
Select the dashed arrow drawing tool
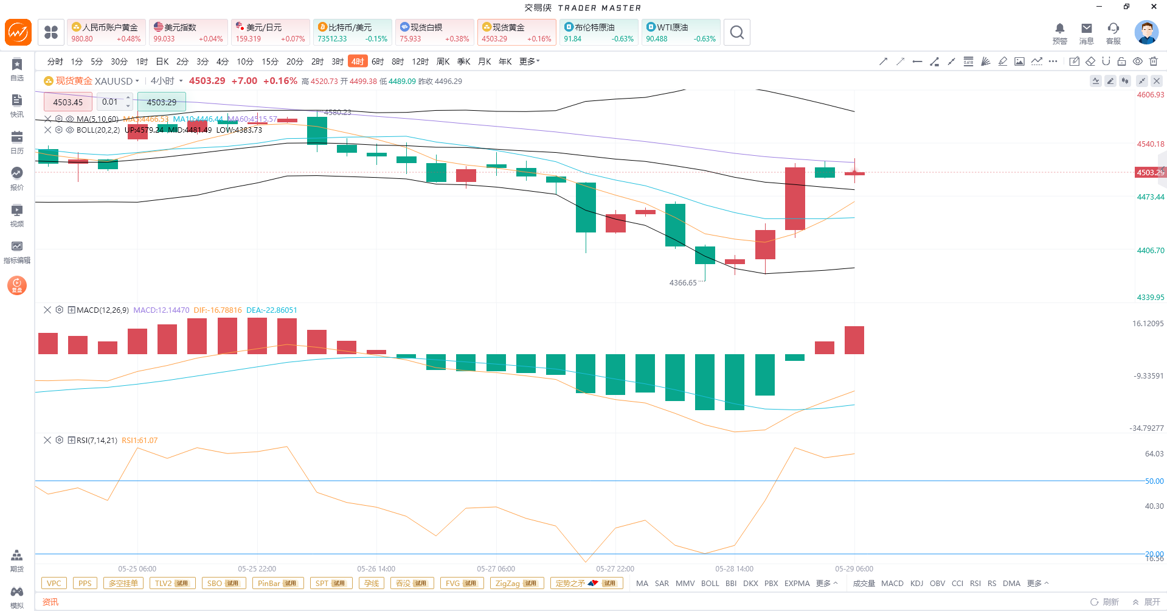point(901,61)
